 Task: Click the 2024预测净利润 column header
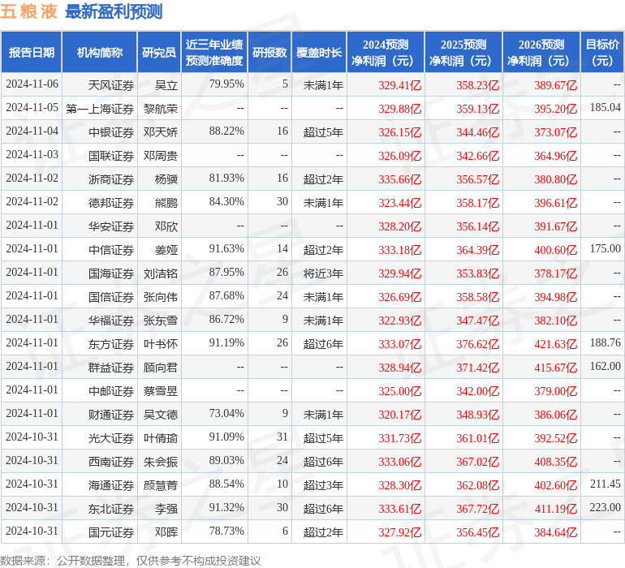click(x=386, y=52)
